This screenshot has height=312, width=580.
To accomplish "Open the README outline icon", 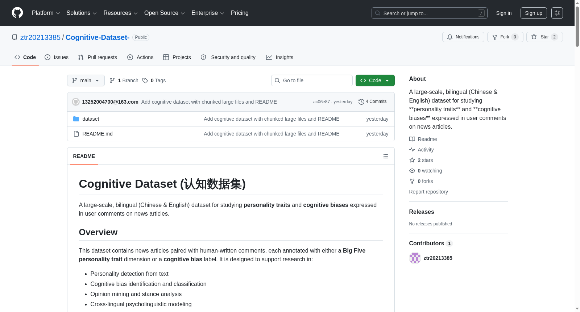I will pyautogui.click(x=385, y=156).
